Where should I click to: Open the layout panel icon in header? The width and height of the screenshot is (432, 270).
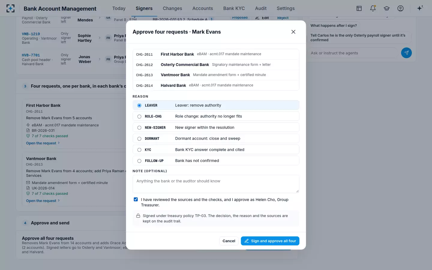click(x=359, y=8)
